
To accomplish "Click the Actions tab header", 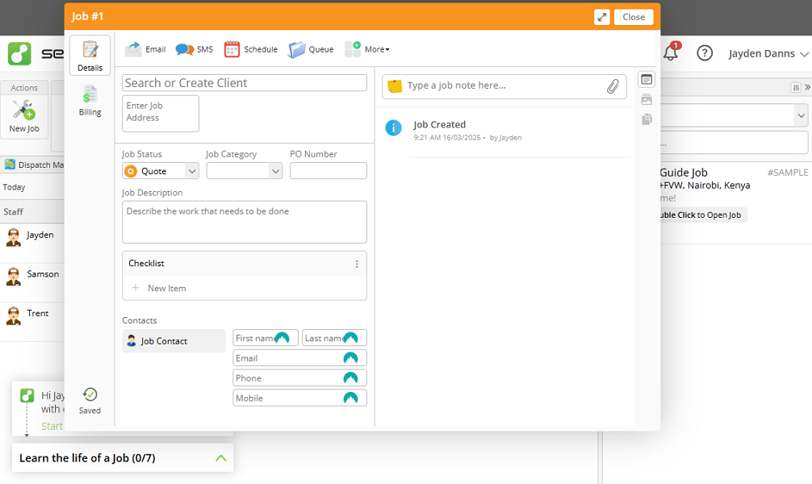I will pos(24,87).
